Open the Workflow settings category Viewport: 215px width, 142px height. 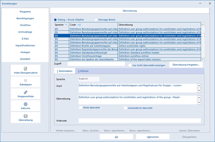25,25
